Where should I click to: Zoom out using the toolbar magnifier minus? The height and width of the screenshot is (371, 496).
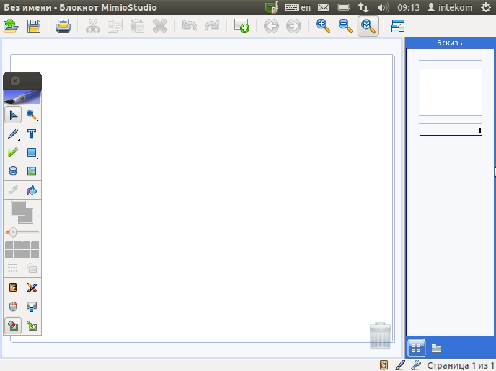tap(345, 26)
